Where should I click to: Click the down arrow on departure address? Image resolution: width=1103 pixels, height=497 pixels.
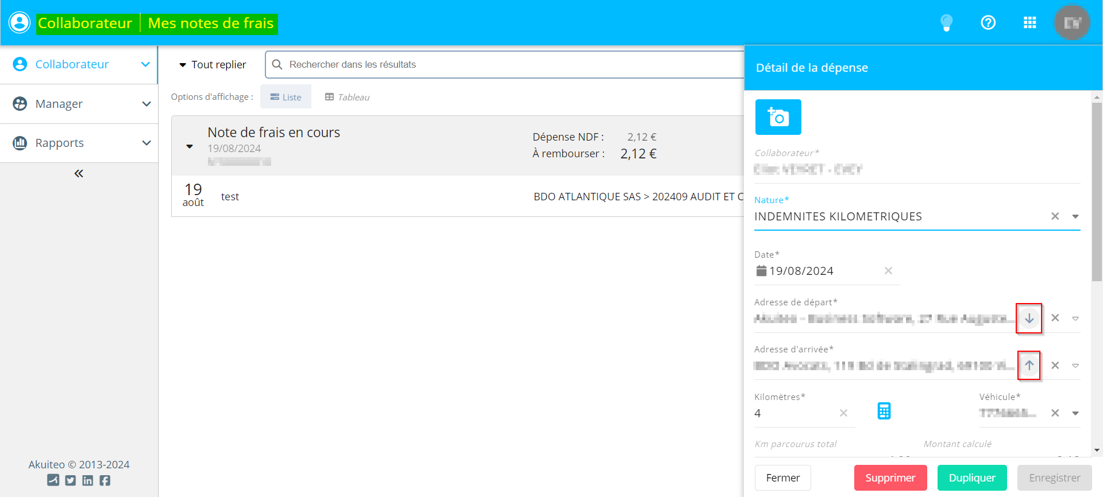(1029, 318)
